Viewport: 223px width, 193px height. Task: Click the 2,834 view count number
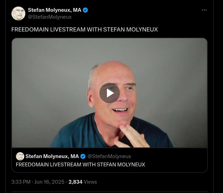[76, 182]
